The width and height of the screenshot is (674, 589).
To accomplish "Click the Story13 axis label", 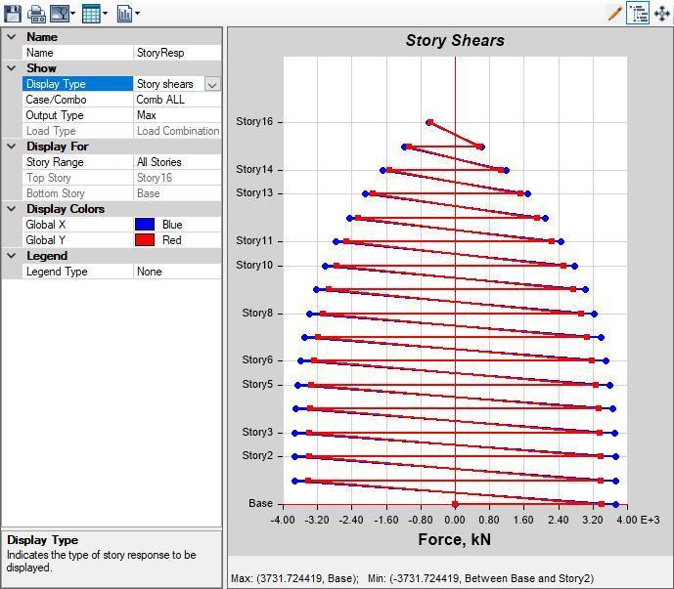I will [x=254, y=192].
